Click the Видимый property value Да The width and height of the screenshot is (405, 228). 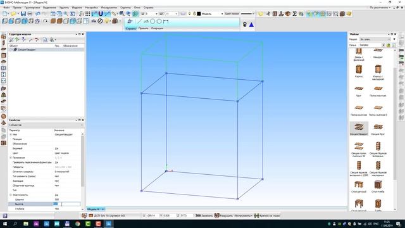click(x=56, y=149)
